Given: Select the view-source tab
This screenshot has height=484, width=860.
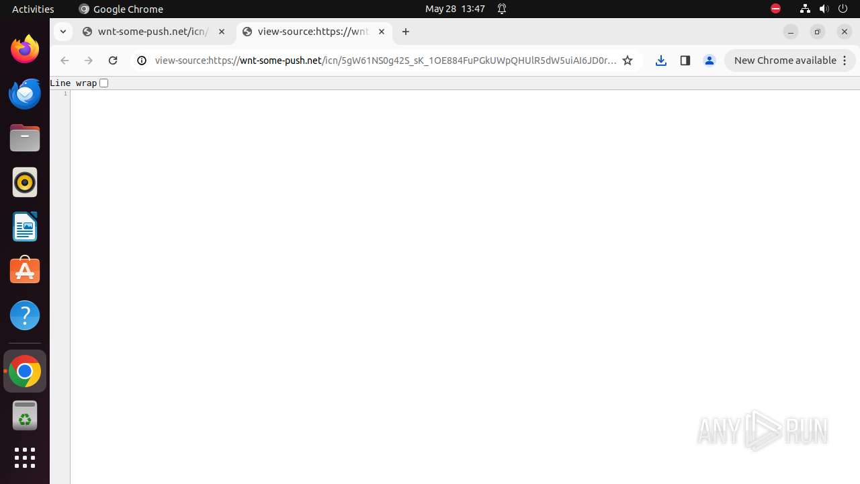Looking at the screenshot, I should (313, 32).
